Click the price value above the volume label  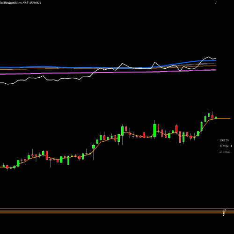pyautogui.click(x=224, y=140)
